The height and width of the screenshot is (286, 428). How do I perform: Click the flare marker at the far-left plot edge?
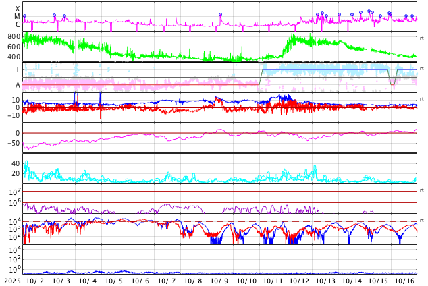[x=24, y=16]
